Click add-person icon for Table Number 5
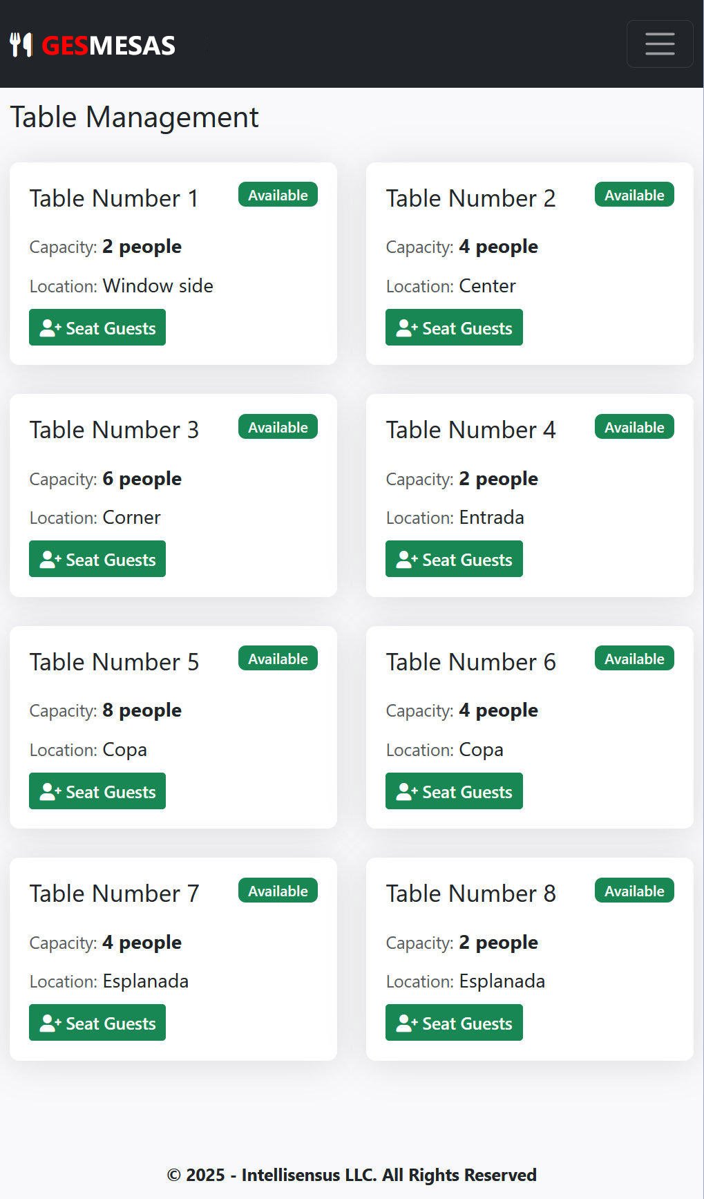Viewport: 704px width, 1199px height. [x=50, y=791]
